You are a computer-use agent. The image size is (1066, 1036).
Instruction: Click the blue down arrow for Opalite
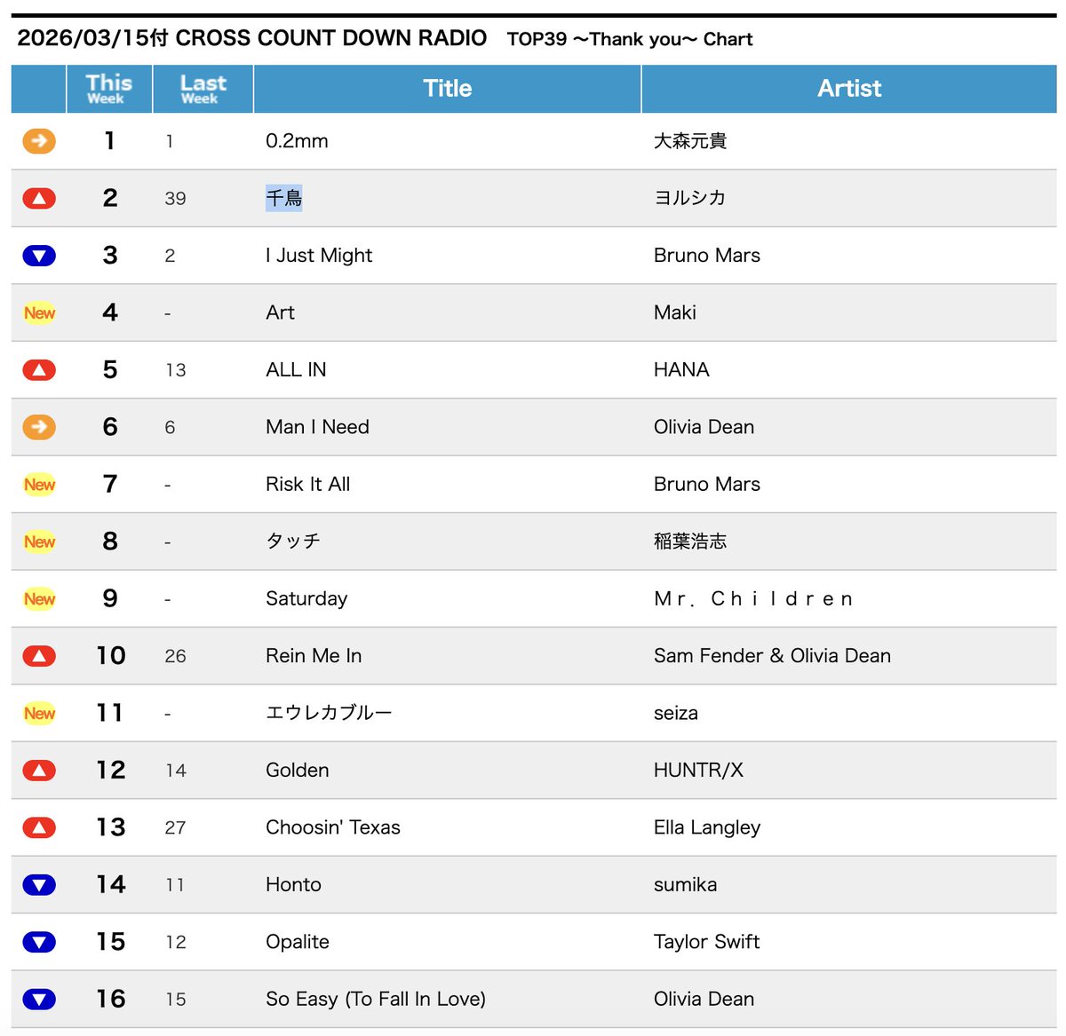[x=39, y=942]
